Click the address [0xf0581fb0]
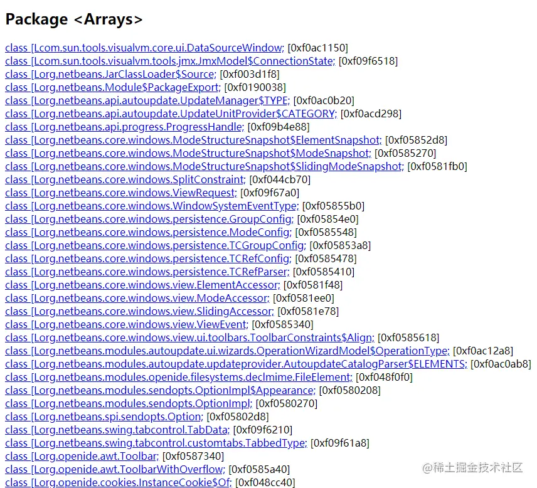The height and width of the screenshot is (488, 537). (x=437, y=166)
